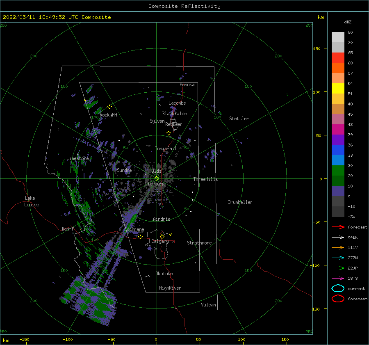Image resolution: width=369 pixels, height=345 pixels.
Task: Click the Stettler city label
Action: (239, 119)
